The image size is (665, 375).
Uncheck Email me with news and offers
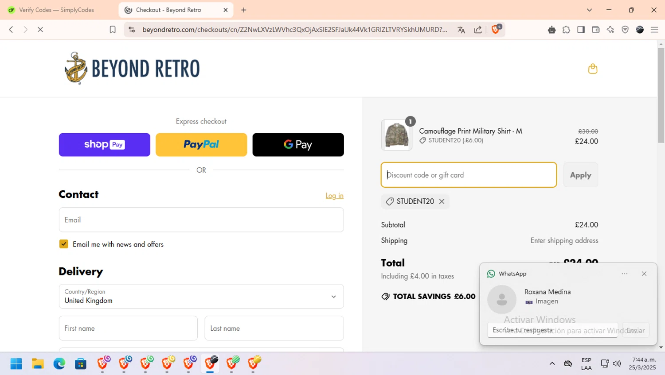(64, 244)
